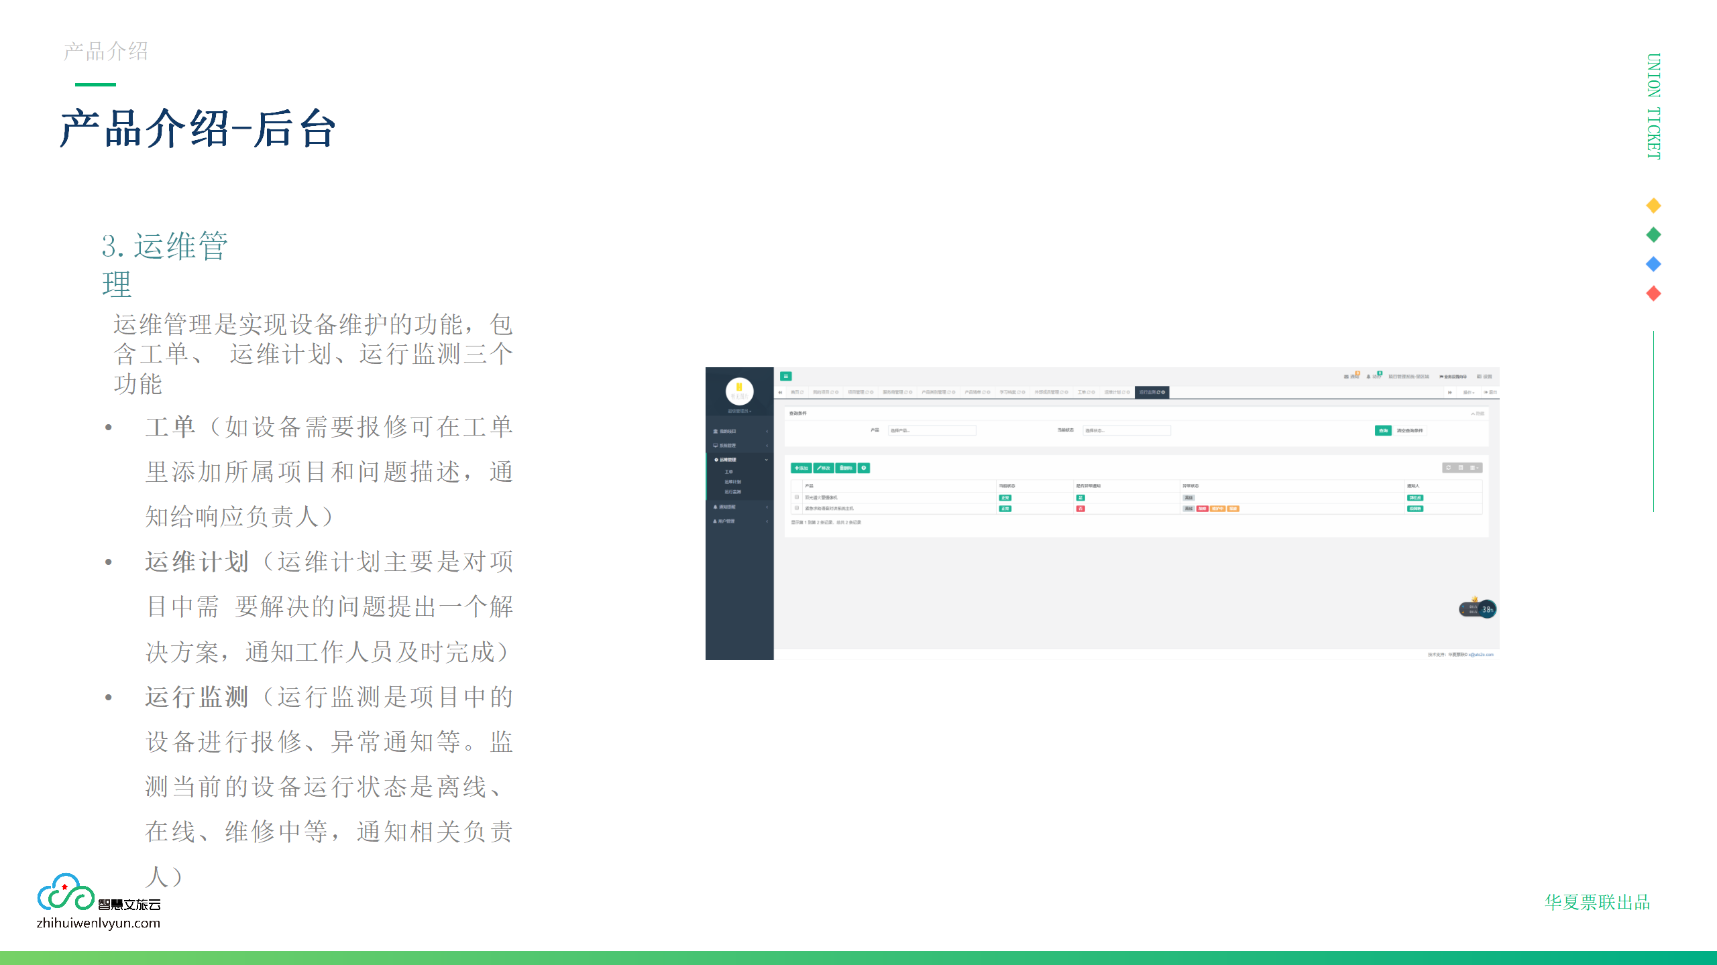Click the gray table view-toggle icon
This screenshot has height=965, width=1717.
1461,468
